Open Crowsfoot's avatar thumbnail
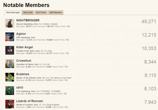Screen dimensions: 158x110 pyautogui.click(x=9, y=64)
